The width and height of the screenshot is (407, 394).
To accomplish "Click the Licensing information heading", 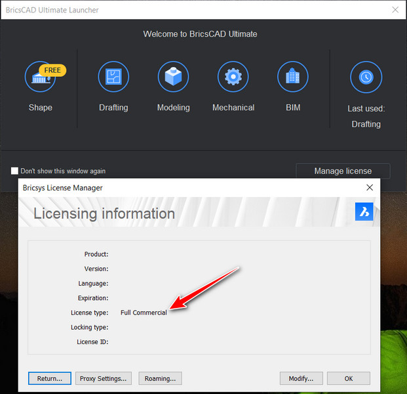I will point(104,214).
